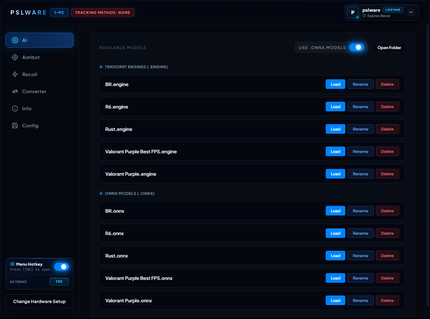Click the clock icon by Expires Never
The width and height of the screenshot is (430, 319).
click(x=364, y=16)
